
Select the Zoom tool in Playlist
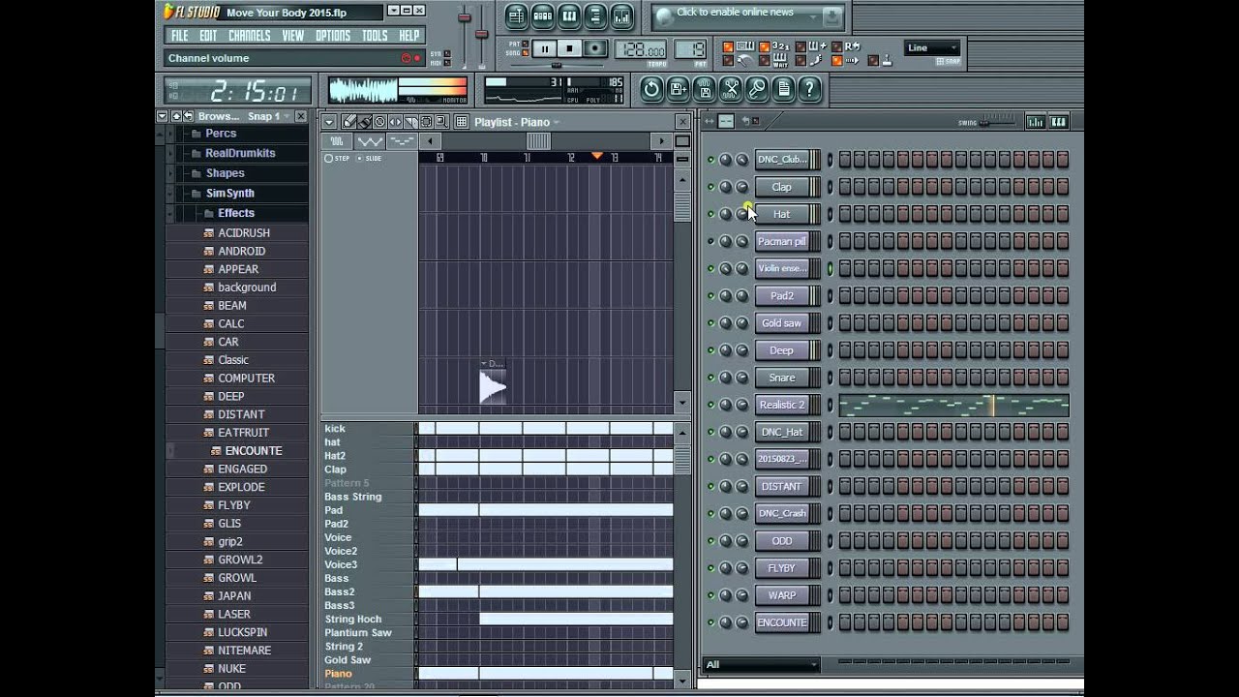[441, 122]
